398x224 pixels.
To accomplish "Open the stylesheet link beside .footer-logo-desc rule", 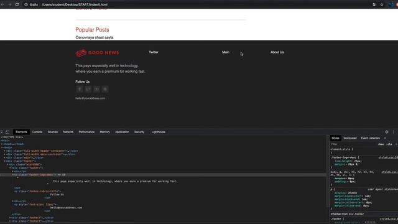I will point(388,157).
